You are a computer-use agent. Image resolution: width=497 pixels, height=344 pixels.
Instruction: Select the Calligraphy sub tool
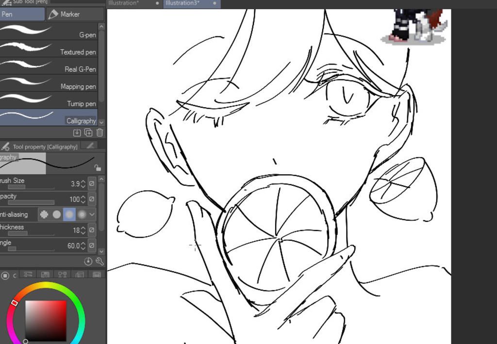(49, 117)
